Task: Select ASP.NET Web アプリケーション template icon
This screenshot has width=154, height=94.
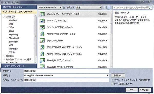Action: point(42,34)
